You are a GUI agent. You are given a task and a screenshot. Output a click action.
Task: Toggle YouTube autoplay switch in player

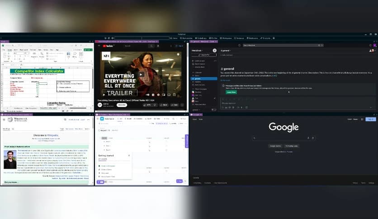[x=148, y=95]
